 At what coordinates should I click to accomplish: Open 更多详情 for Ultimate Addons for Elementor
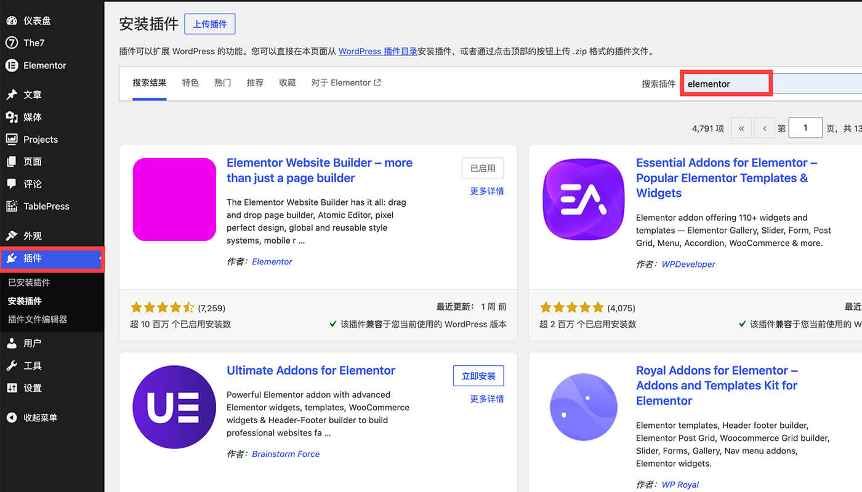click(487, 399)
